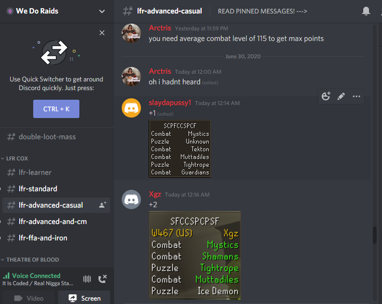Click the CTRL + K button
Screen dimensions: 382x304
[56, 109]
